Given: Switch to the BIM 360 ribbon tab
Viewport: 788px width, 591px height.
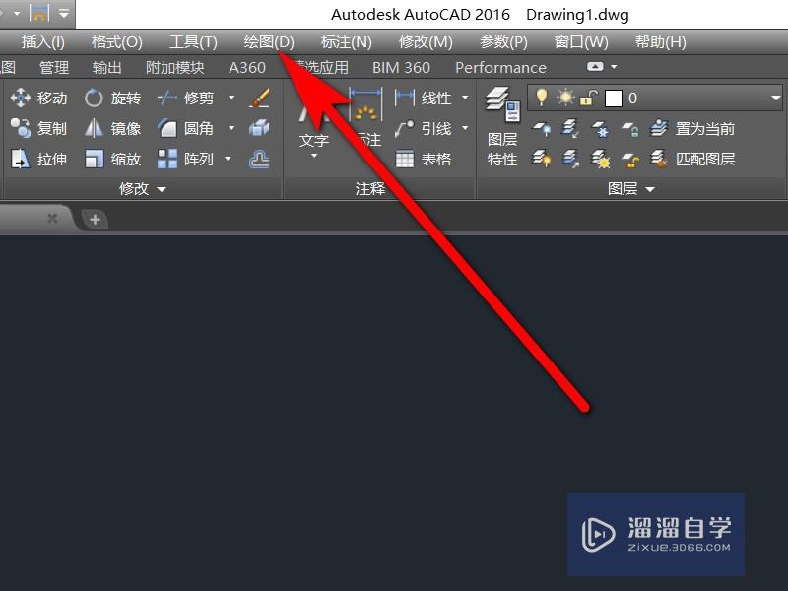Looking at the screenshot, I should click(401, 67).
